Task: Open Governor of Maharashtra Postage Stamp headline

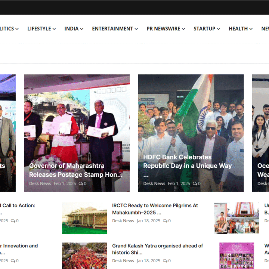Action: pos(75,170)
